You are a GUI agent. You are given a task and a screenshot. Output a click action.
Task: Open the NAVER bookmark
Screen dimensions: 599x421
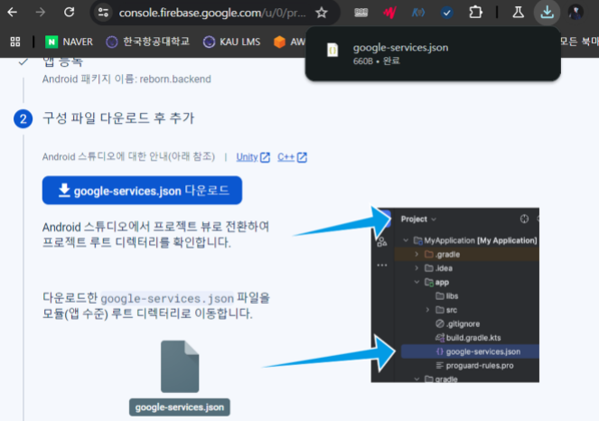coord(70,42)
